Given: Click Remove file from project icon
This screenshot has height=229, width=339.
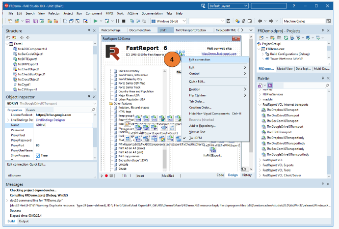Looking at the screenshot, I should pyautogui.click(x=56, y=21).
